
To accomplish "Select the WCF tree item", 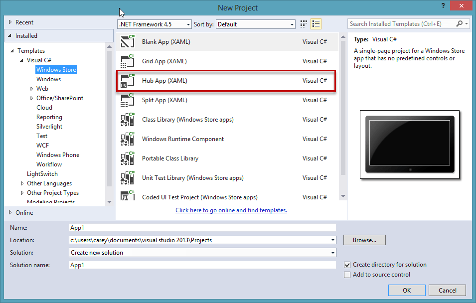I will (x=42, y=146).
